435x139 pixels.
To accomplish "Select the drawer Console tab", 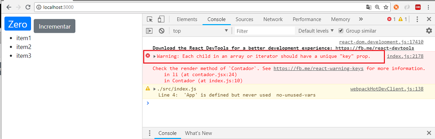I will pos(168,133).
